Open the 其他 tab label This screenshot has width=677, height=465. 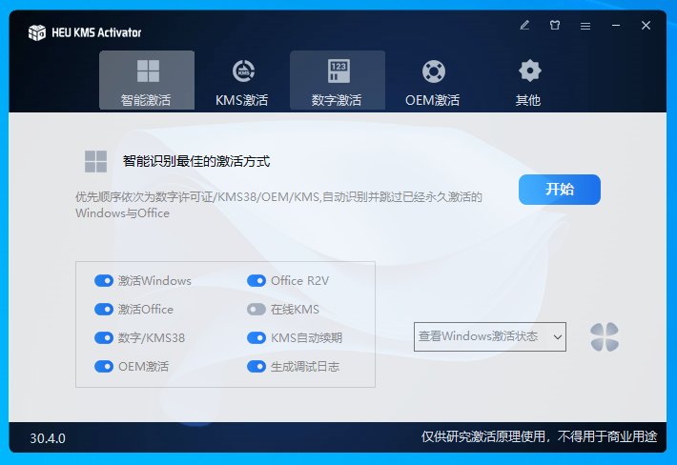(528, 100)
